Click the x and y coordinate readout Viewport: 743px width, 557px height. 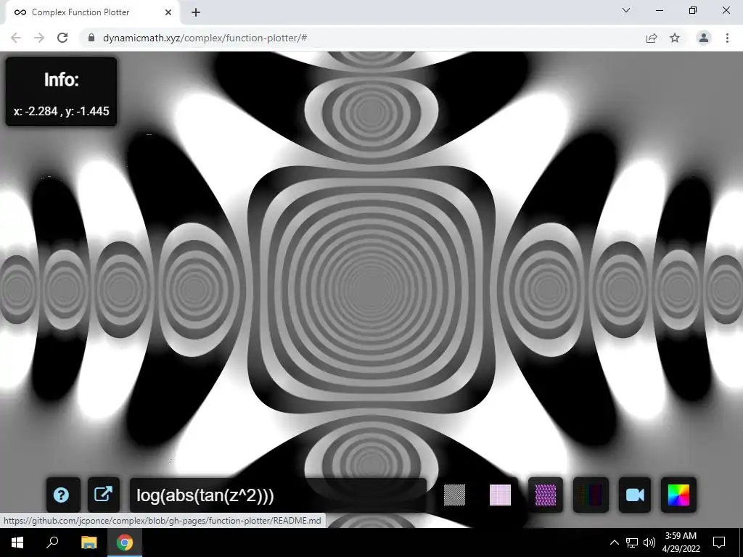click(61, 111)
